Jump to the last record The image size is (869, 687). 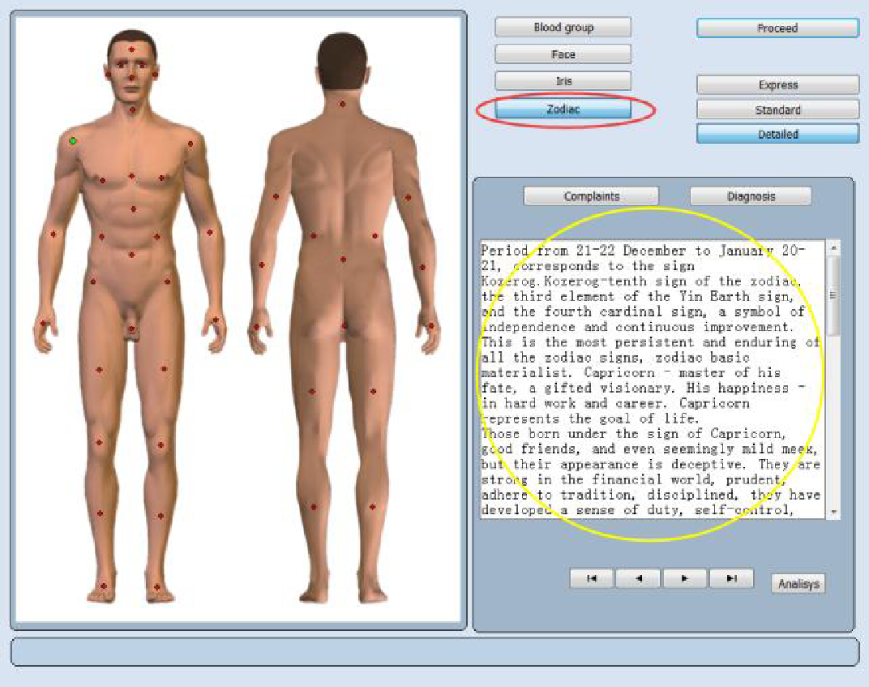tap(731, 578)
